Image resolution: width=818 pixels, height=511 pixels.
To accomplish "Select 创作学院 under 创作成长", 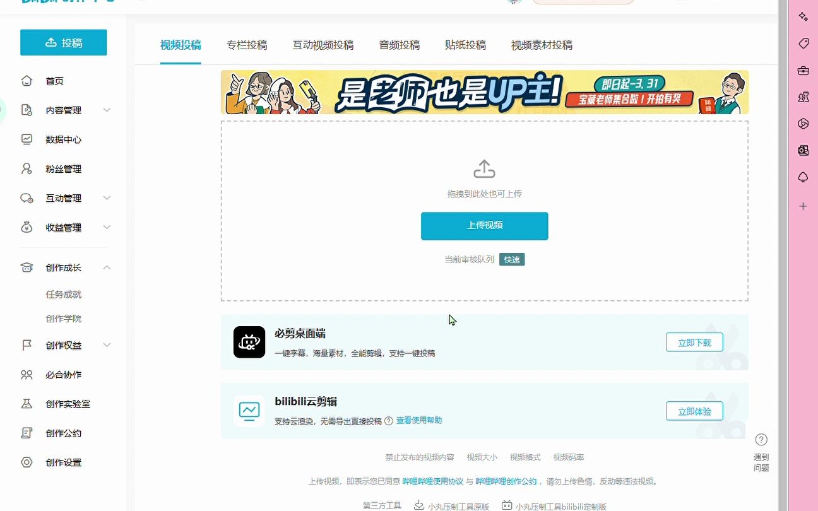I will [64, 319].
